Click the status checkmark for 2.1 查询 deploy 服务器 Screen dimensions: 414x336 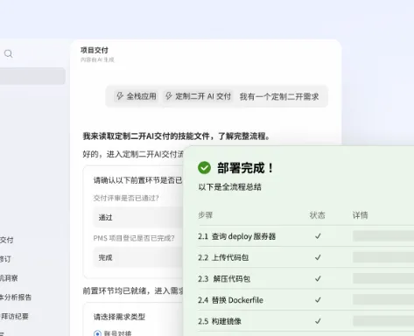click(x=318, y=236)
